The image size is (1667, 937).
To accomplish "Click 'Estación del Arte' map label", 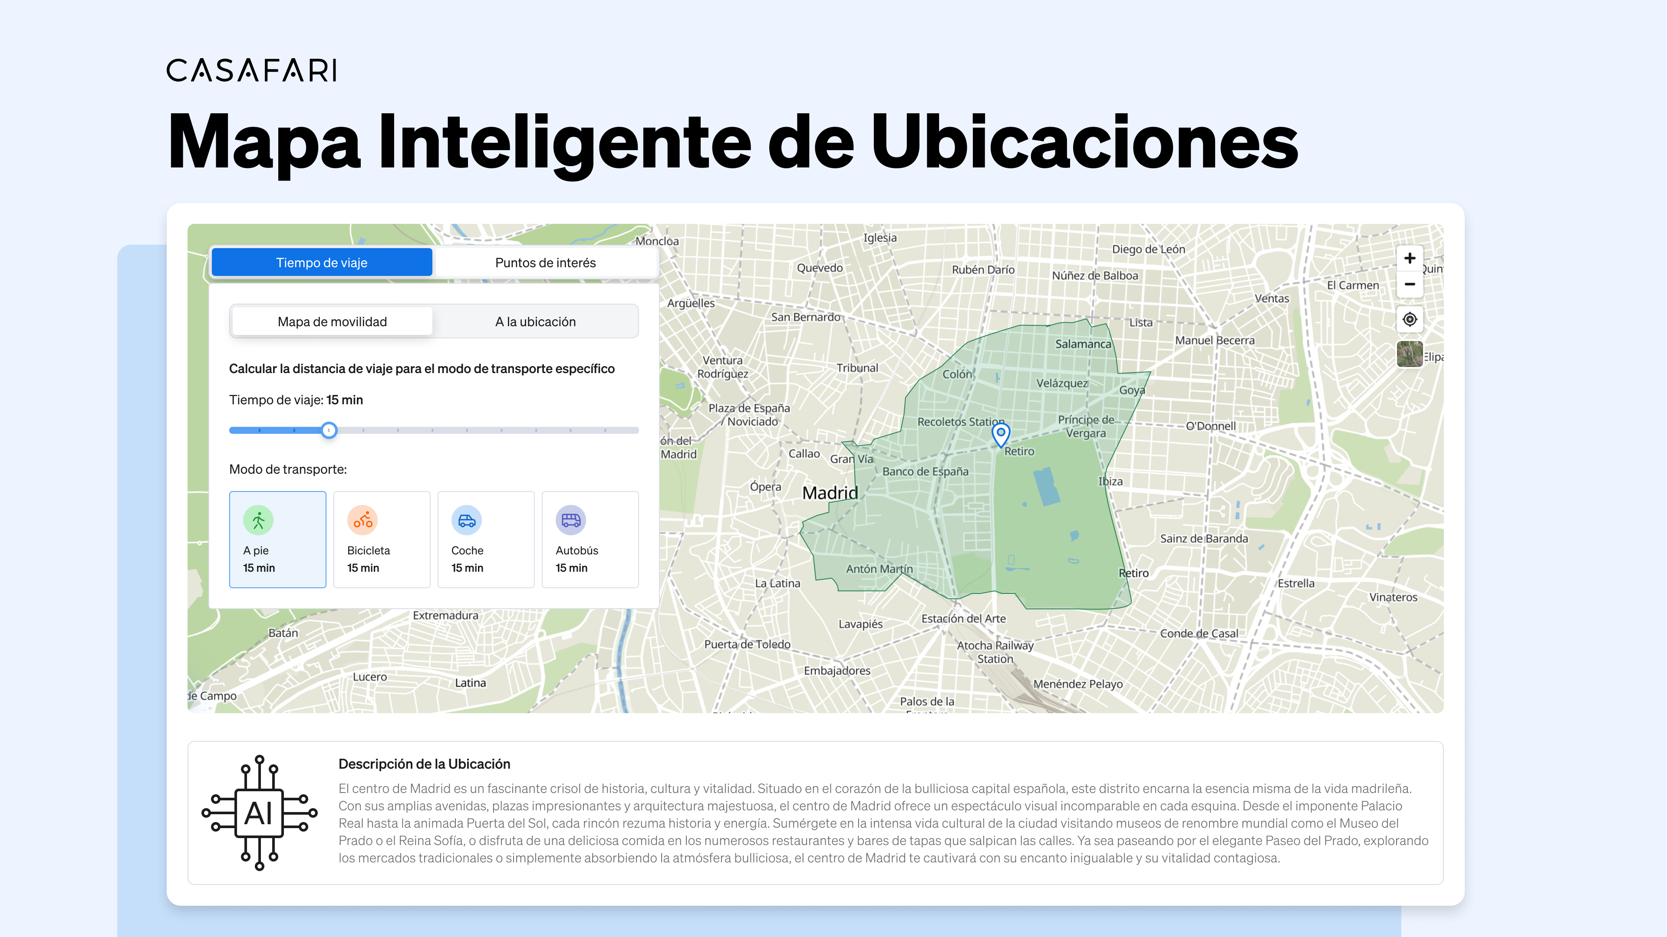I will coord(964,619).
